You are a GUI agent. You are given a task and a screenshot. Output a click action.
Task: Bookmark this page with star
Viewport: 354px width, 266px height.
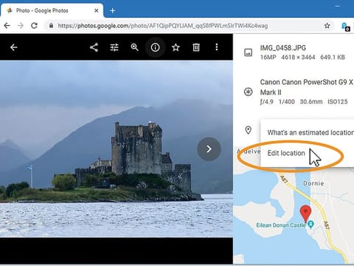click(327, 26)
